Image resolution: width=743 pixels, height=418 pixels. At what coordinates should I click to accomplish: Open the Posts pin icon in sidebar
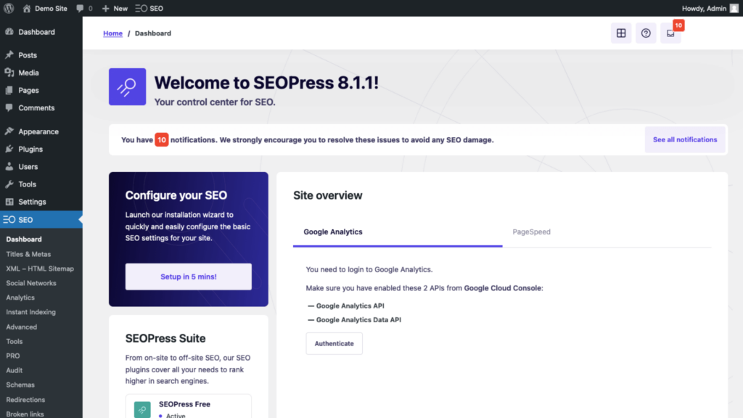(x=9, y=55)
